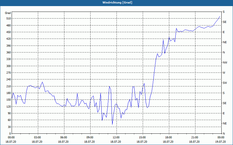Click the y-axis value 180
The image size is (233, 145).
pyautogui.click(x=8, y=93)
